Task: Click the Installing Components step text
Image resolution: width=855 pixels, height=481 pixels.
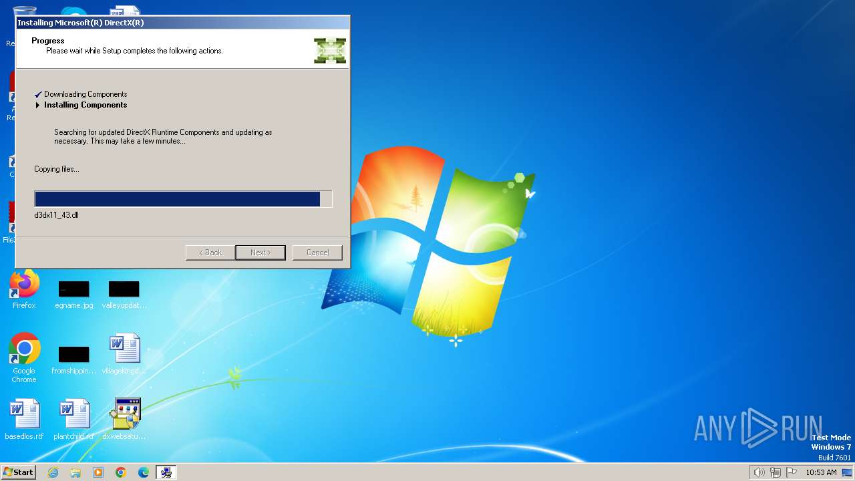Action: click(x=85, y=105)
